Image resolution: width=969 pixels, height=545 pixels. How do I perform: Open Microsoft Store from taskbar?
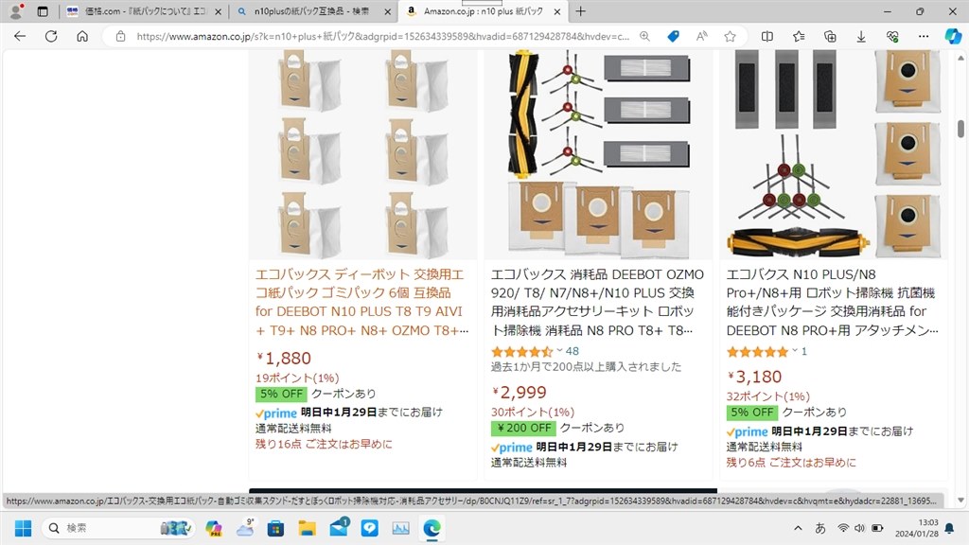(x=275, y=528)
